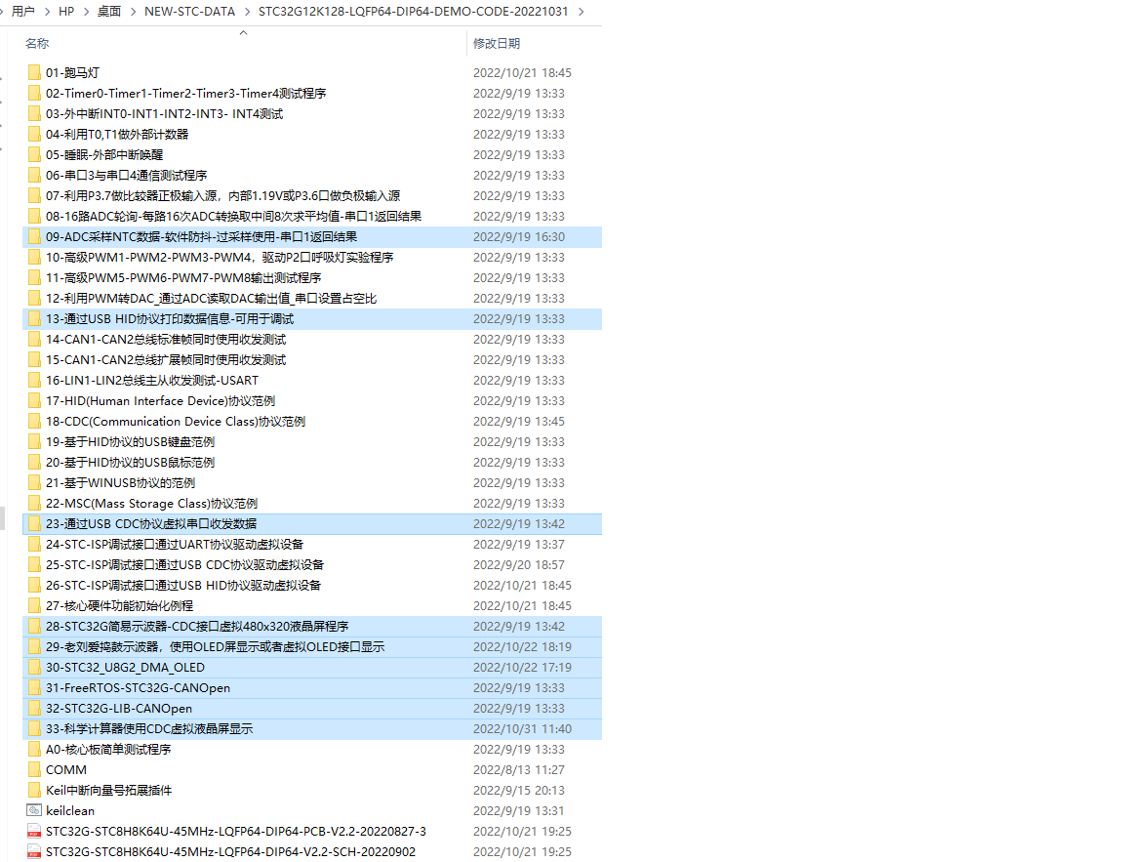Expand chevron after 用户 in address bar
Image resolution: width=1124 pixels, height=862 pixels.
tap(47, 12)
